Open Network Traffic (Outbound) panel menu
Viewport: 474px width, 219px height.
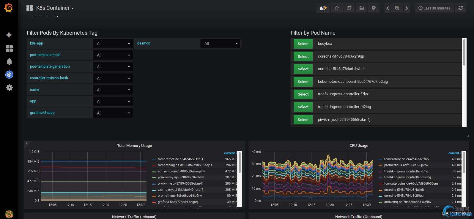359,217
